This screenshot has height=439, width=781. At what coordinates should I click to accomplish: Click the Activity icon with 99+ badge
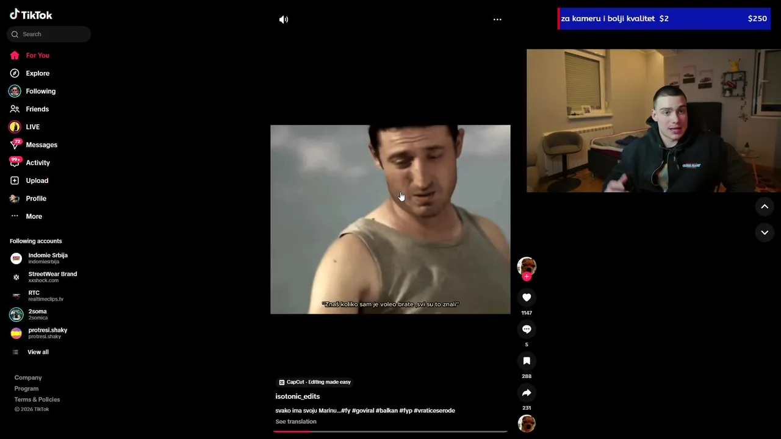coord(15,162)
